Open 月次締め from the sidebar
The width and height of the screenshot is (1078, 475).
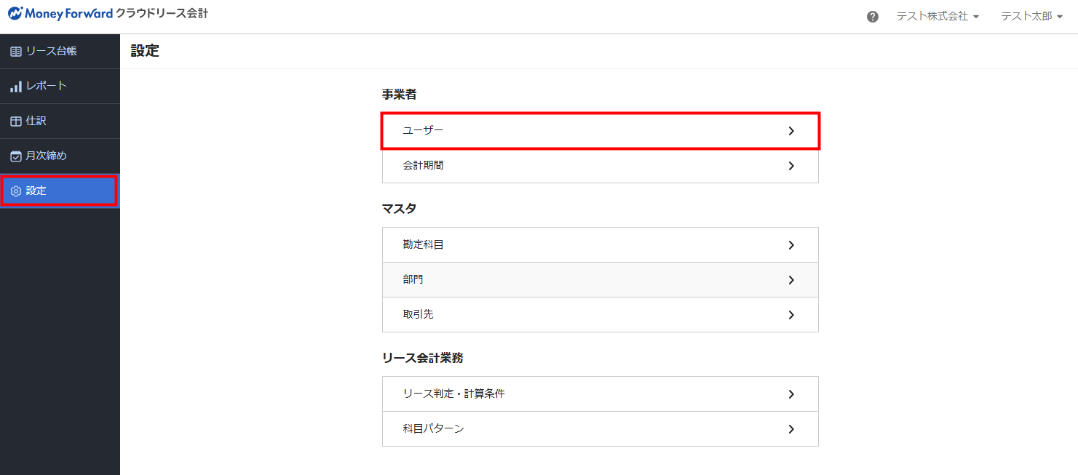pos(46,156)
